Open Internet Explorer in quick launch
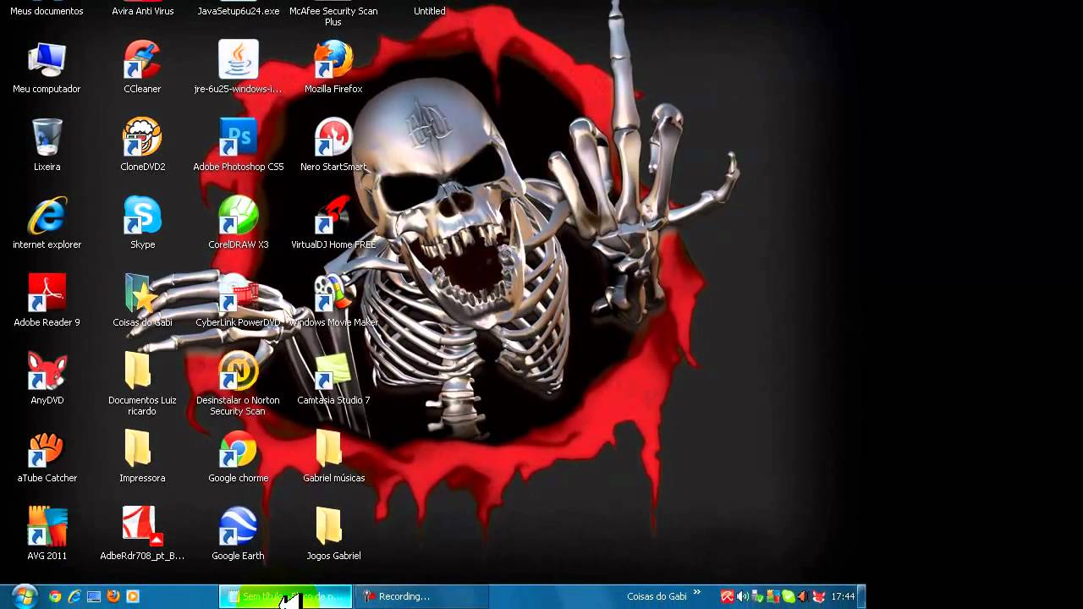 point(74,596)
